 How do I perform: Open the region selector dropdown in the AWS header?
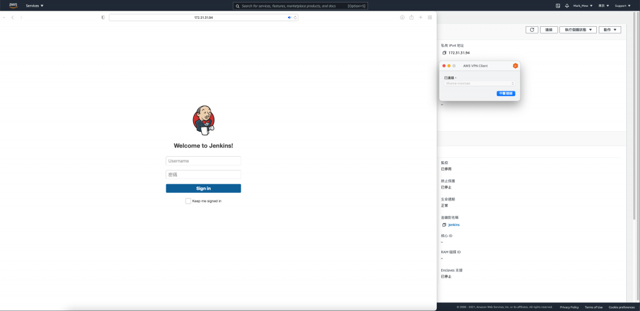pyautogui.click(x=604, y=6)
